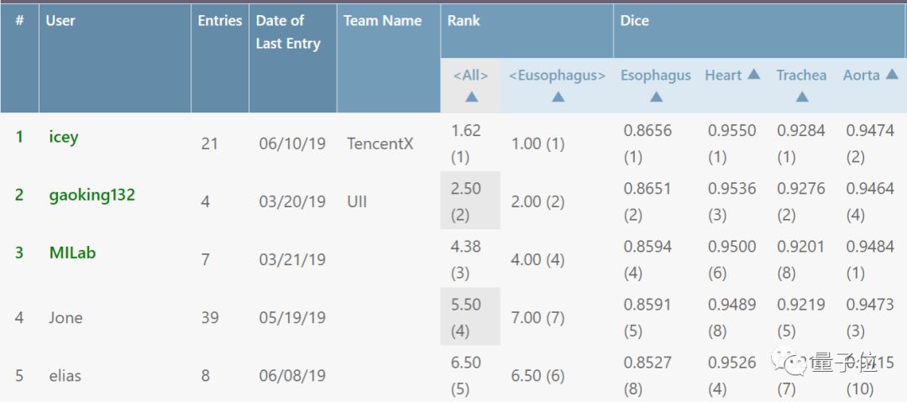Click the sort triangle below Trachea

point(801,97)
